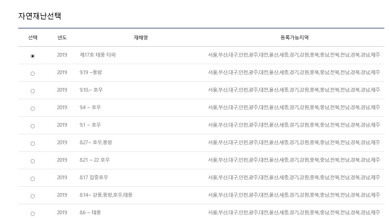Click the 8.14~ 강풍,풍랑,호우,태풍 name text
The image size is (389, 218).
pyautogui.click(x=106, y=195)
